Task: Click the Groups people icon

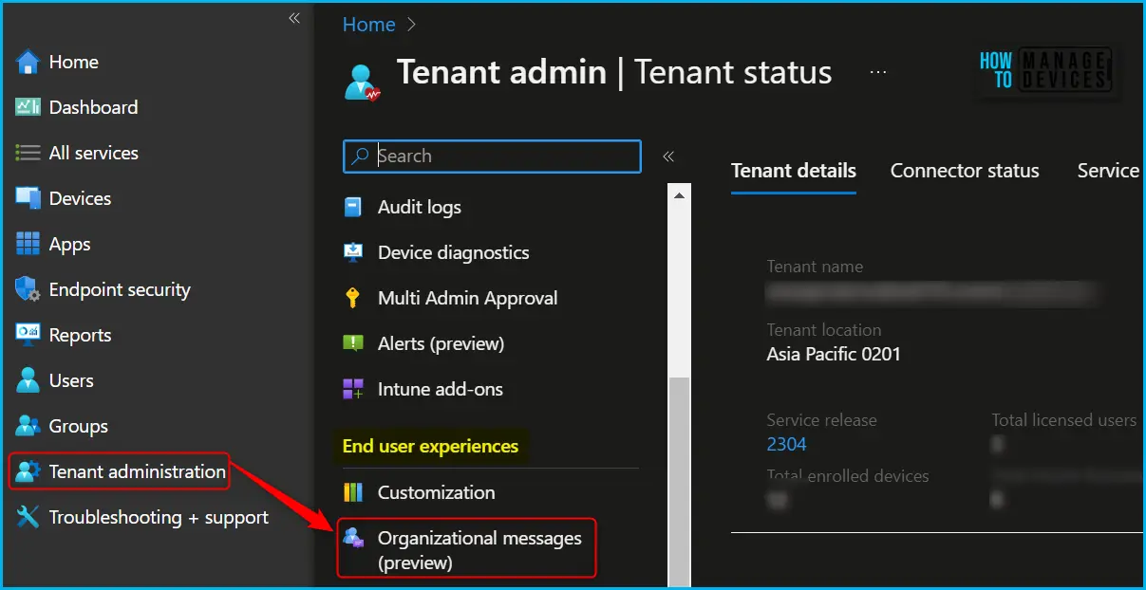Action: (28, 426)
